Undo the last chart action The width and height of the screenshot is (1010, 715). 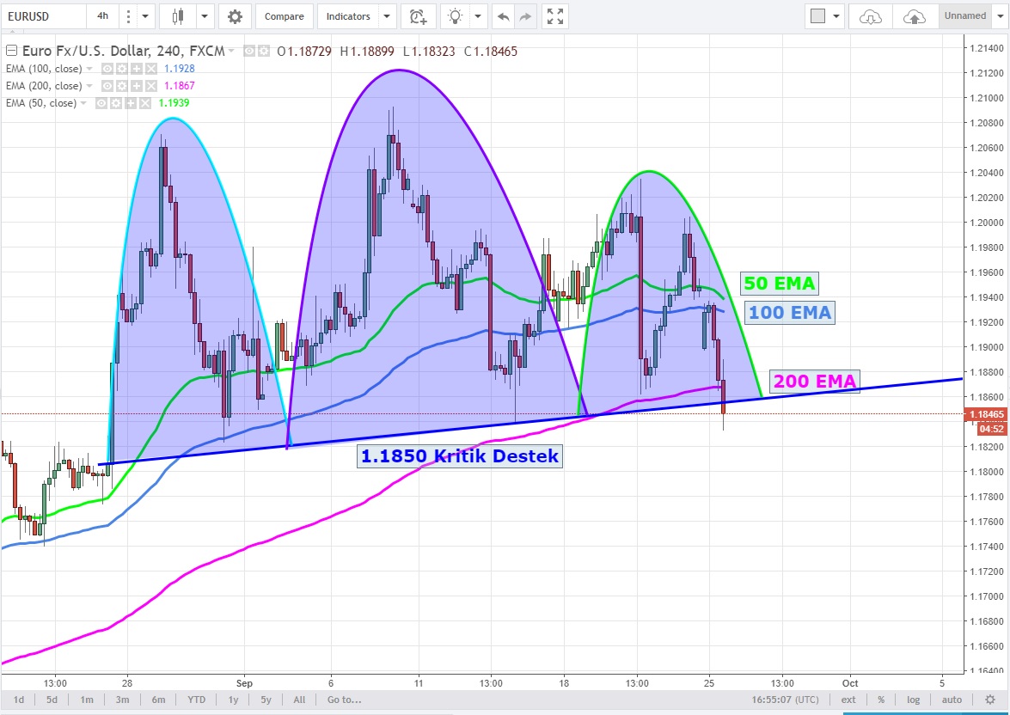tap(503, 16)
